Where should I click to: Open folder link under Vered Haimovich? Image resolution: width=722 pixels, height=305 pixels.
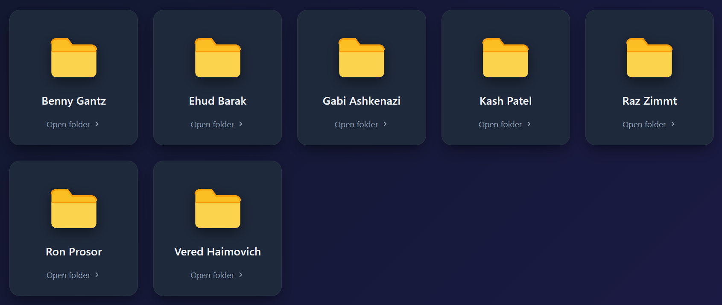217,275
